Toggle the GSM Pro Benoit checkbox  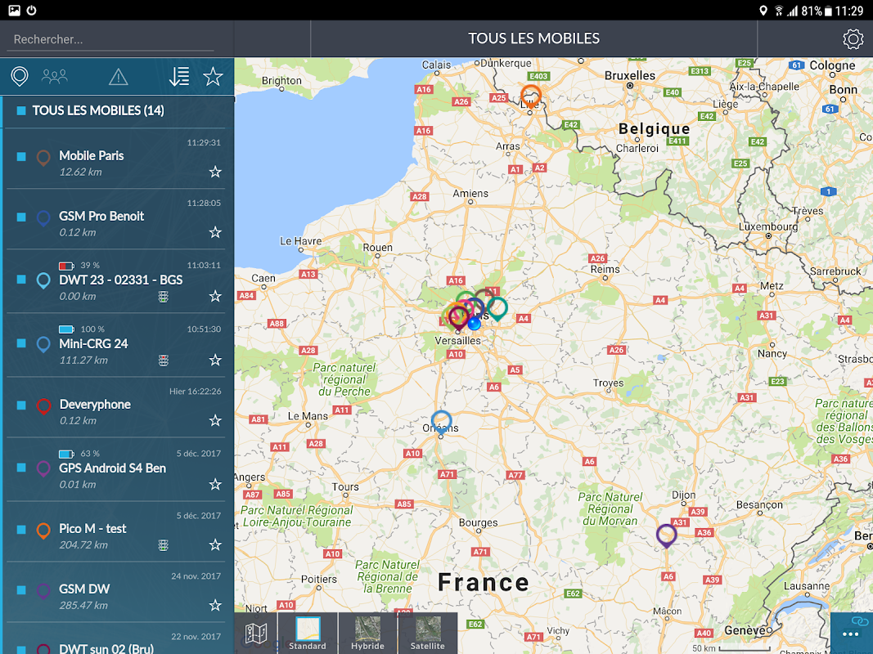(x=21, y=217)
